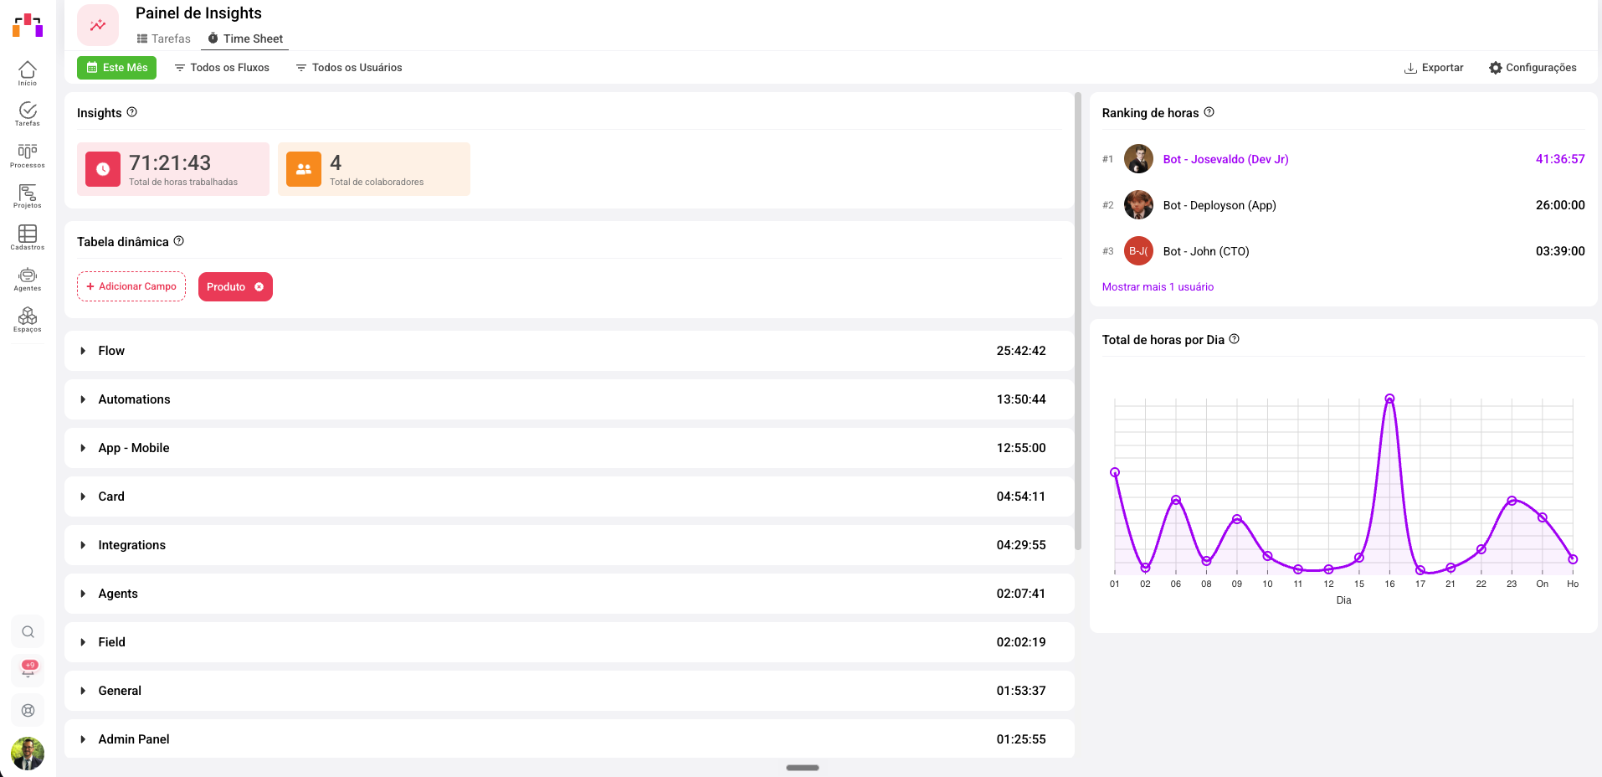Open notifications icon with +9 badge
This screenshot has height=777, width=1602.
point(28,669)
